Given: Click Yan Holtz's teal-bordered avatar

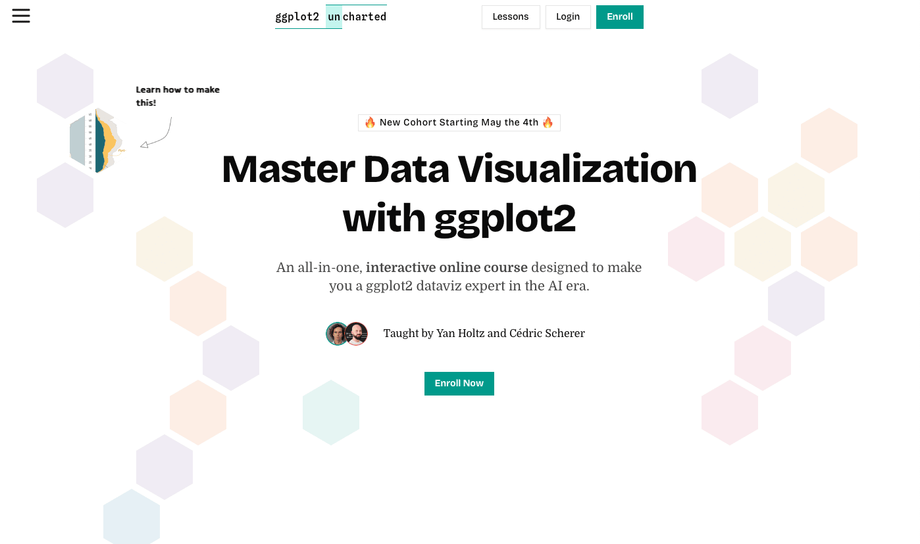Looking at the screenshot, I should pyautogui.click(x=337, y=334).
